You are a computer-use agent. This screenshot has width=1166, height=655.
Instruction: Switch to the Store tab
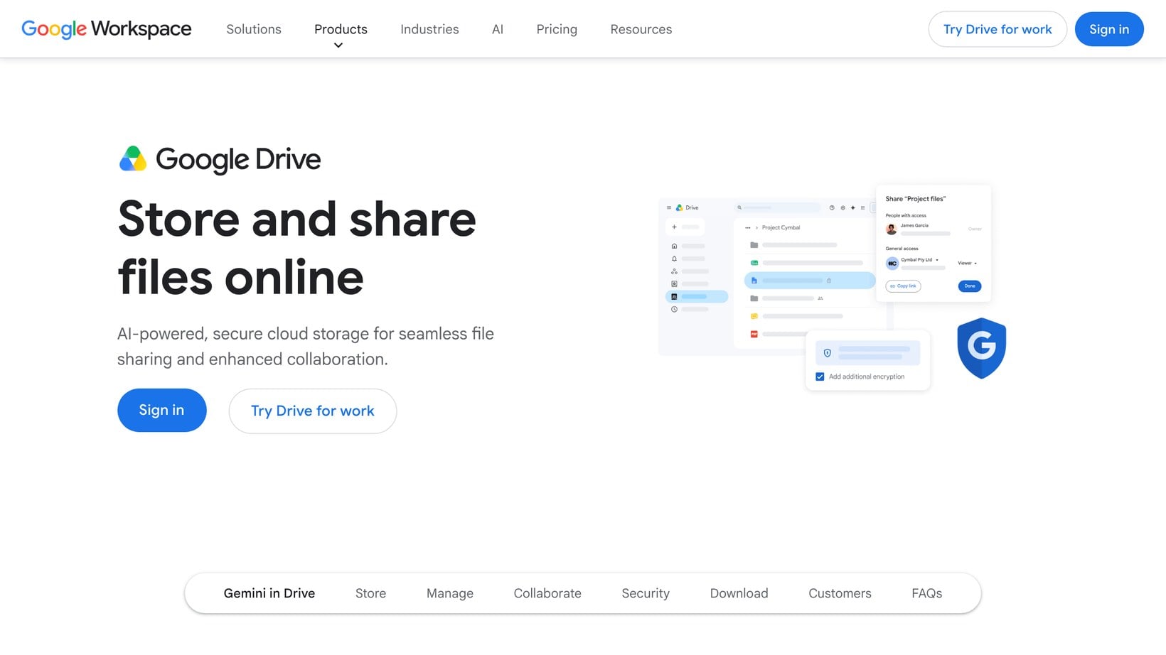click(x=370, y=593)
